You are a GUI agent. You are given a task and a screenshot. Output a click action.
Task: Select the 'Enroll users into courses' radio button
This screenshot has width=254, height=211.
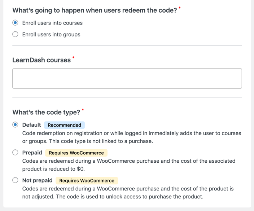[15, 23]
